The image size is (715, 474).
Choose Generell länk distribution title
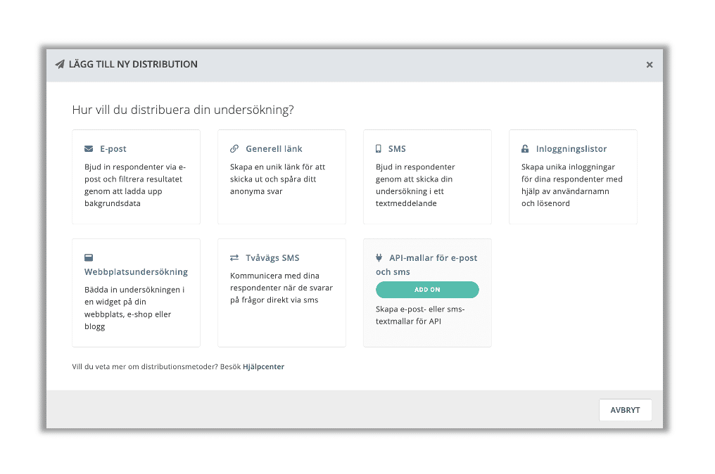click(274, 149)
